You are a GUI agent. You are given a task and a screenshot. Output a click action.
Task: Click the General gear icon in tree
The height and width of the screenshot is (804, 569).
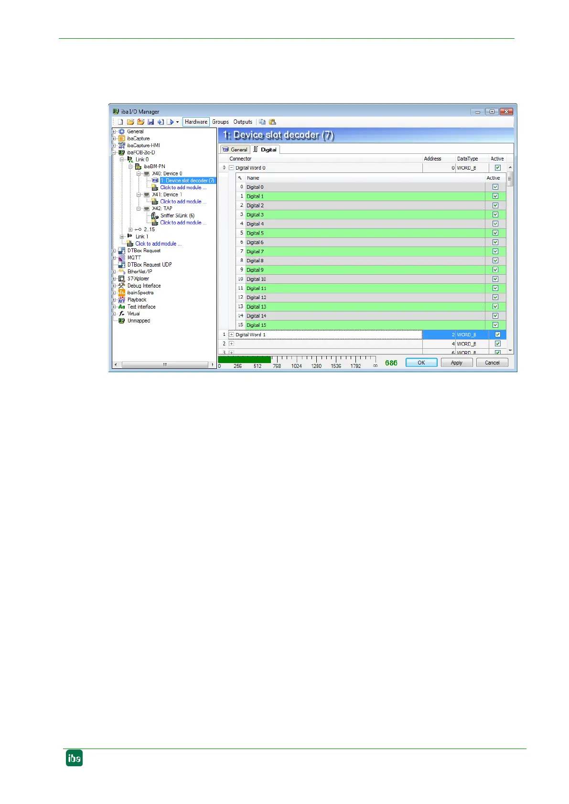[121, 131]
